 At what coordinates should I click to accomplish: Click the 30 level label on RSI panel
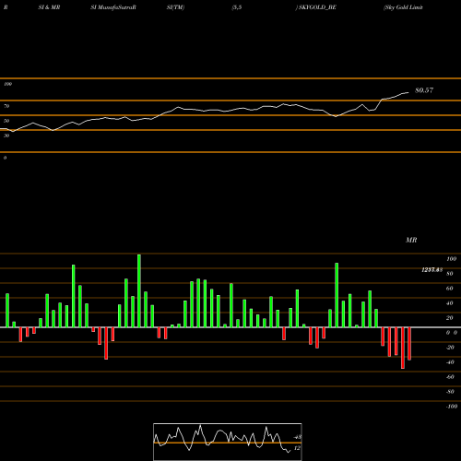(x=6, y=136)
